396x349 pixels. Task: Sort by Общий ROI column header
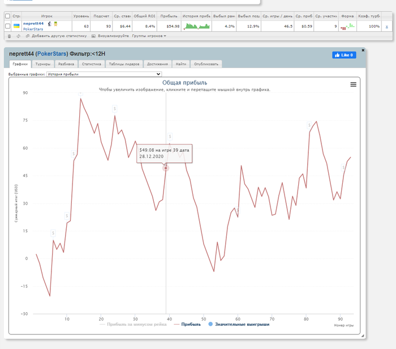(144, 16)
